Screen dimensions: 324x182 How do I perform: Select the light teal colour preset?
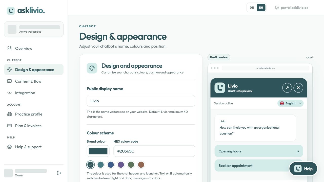point(100,165)
